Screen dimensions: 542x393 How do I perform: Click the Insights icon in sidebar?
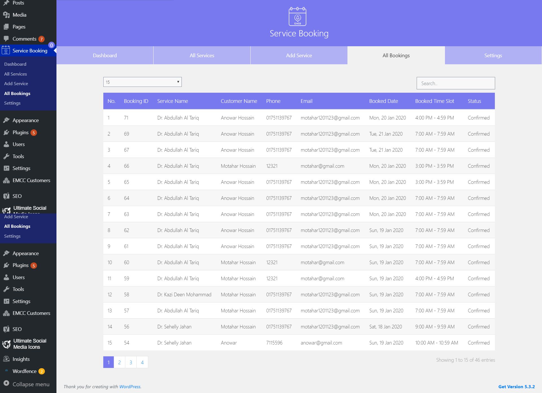pyautogui.click(x=6, y=359)
